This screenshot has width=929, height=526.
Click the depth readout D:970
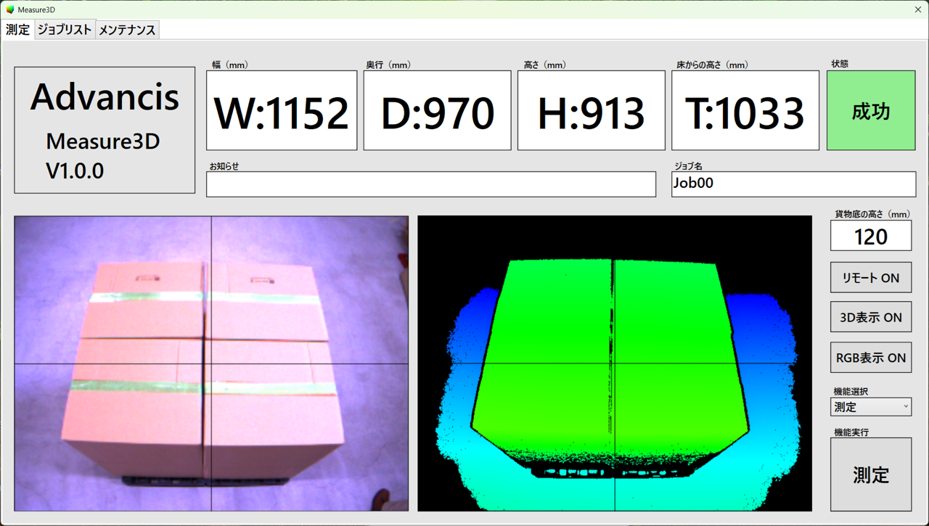[x=437, y=111]
